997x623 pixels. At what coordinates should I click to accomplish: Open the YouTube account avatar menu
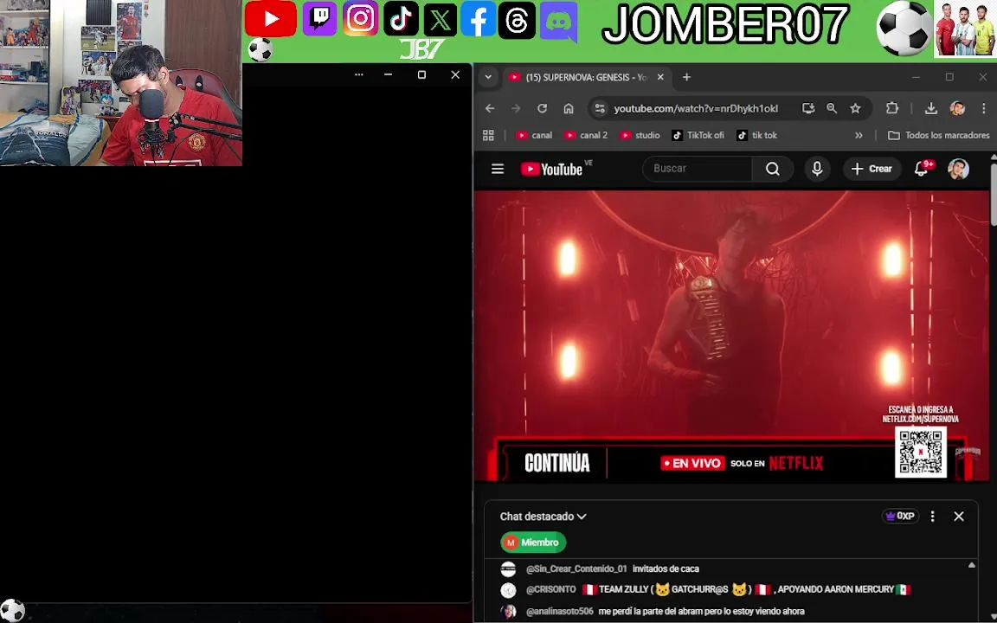click(x=958, y=169)
